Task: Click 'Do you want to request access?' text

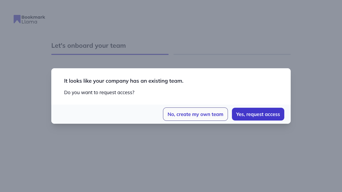Action: tap(99, 92)
